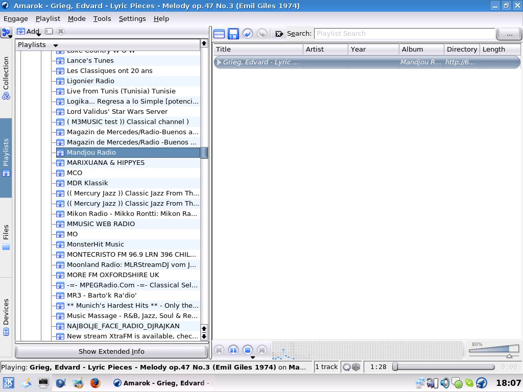The image size is (523, 392).
Task: Toggle random mode dice icon in status bar
Action: pos(356,367)
